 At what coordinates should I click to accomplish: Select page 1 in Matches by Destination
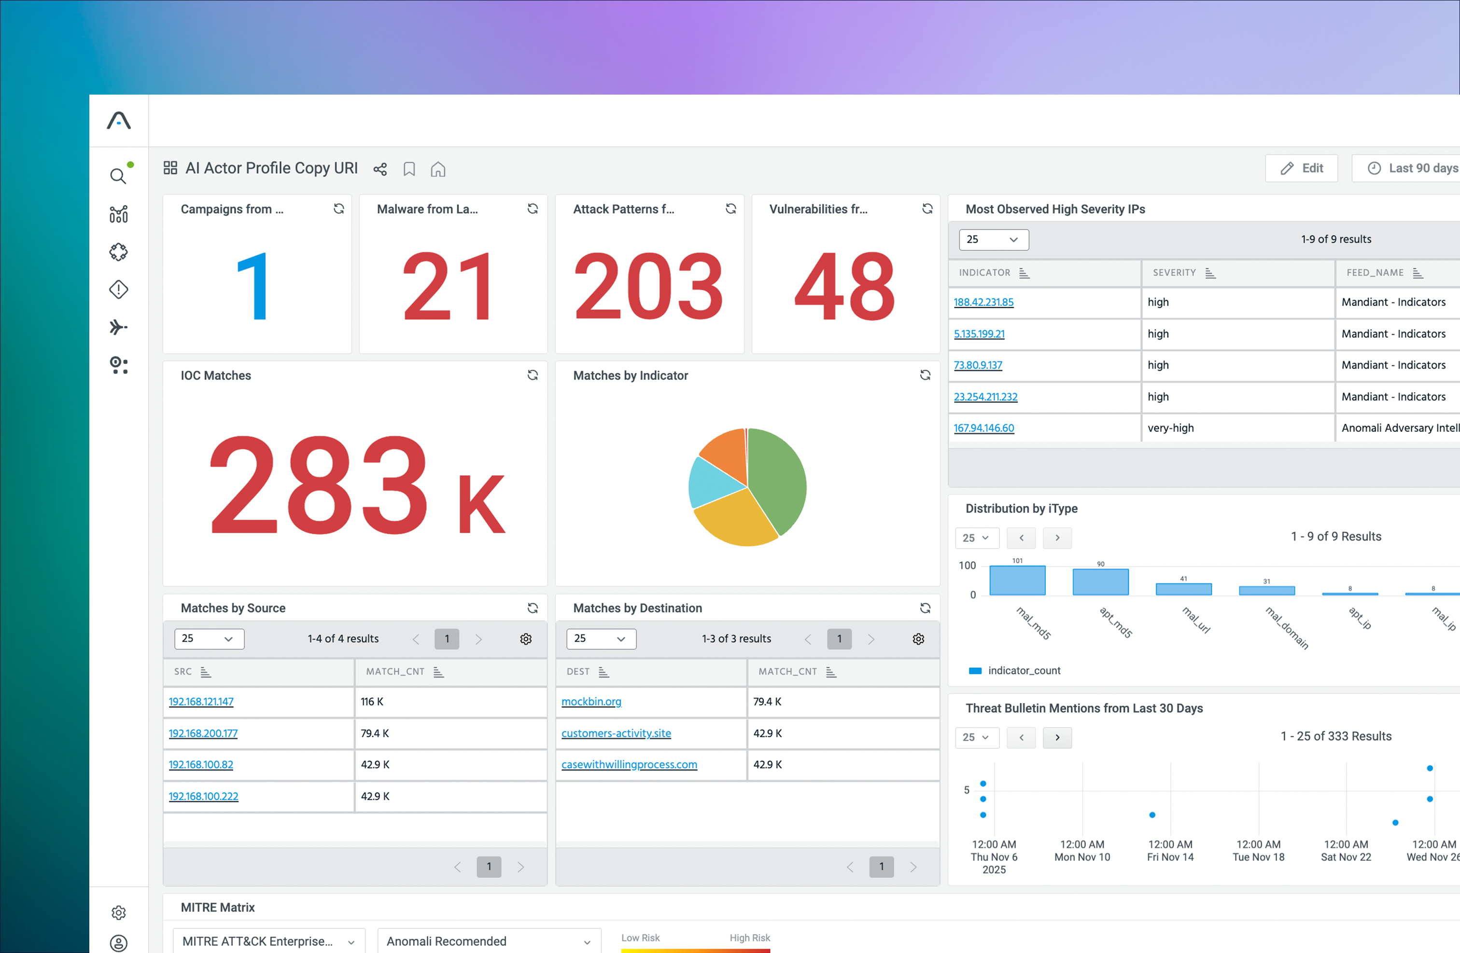click(x=839, y=639)
